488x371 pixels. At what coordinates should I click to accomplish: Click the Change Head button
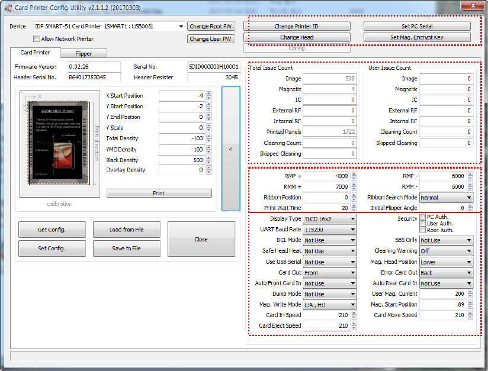pos(297,37)
